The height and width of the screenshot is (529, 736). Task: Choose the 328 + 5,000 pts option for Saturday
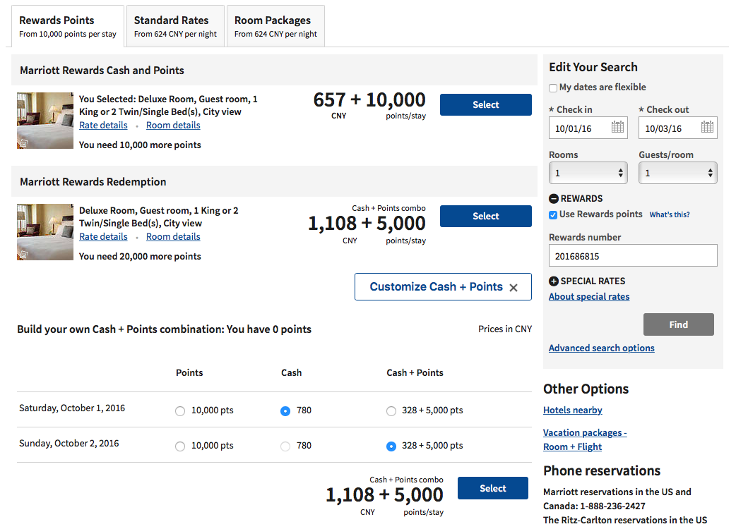[391, 411]
